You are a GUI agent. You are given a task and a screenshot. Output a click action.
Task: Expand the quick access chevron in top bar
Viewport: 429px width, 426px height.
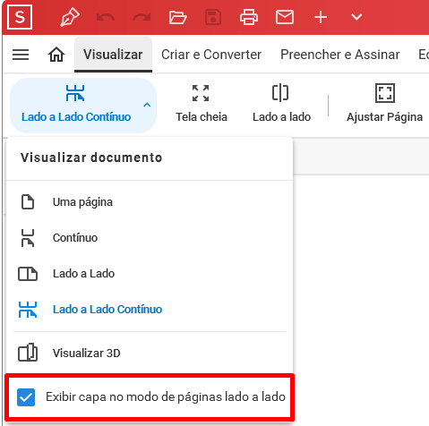tap(356, 17)
